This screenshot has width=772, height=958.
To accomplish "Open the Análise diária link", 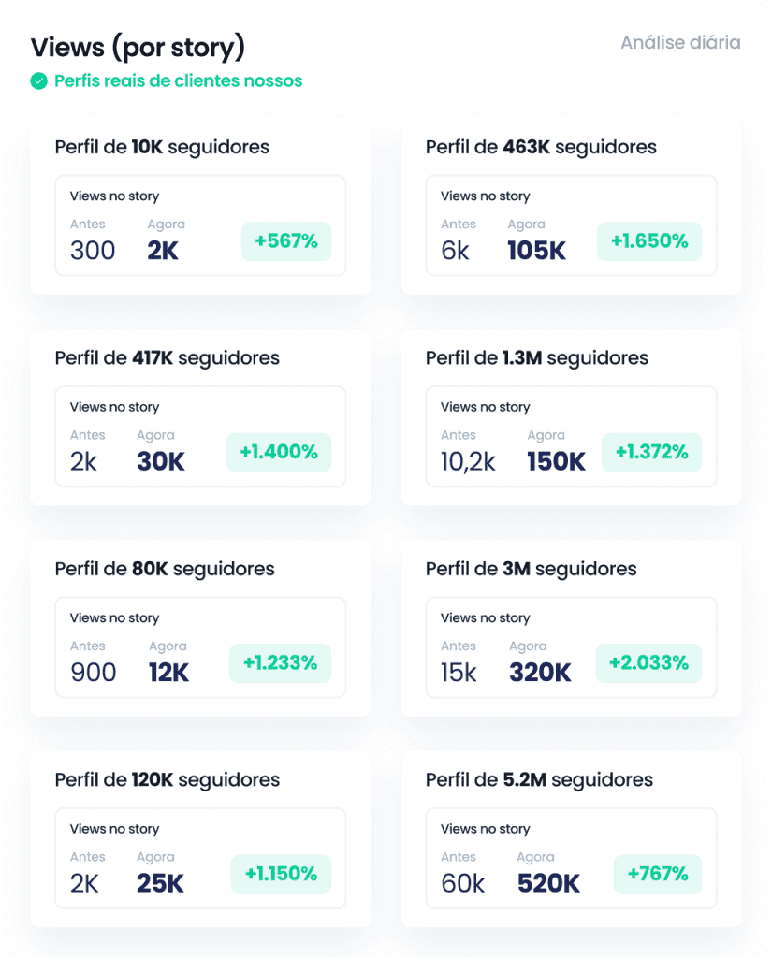I will tap(680, 43).
